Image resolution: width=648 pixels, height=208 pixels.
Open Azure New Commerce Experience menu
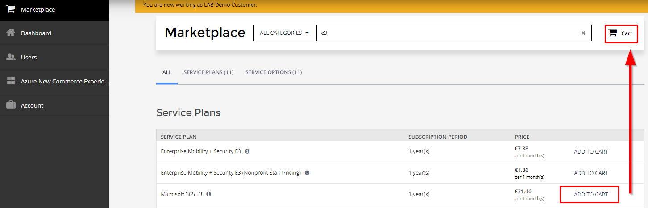[54, 81]
